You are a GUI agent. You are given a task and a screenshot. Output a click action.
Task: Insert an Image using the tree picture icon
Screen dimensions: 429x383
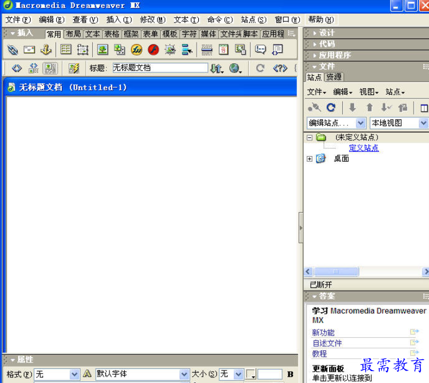(103, 50)
